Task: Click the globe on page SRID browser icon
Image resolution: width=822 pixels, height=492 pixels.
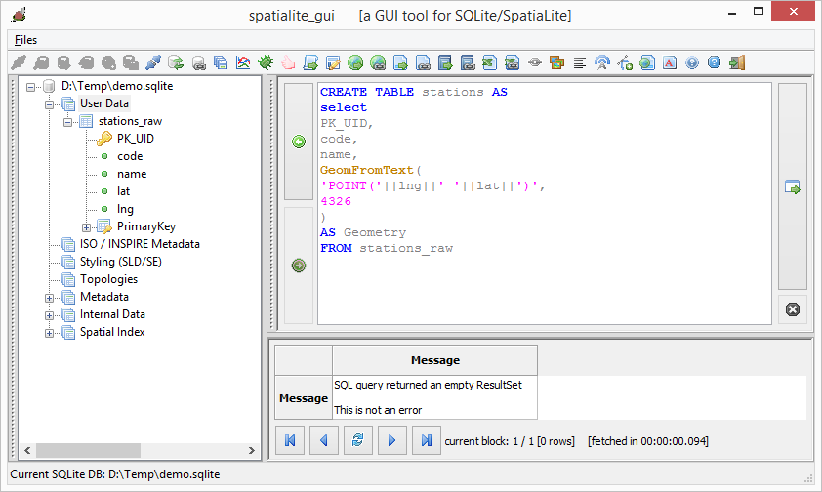Action: click(x=647, y=62)
